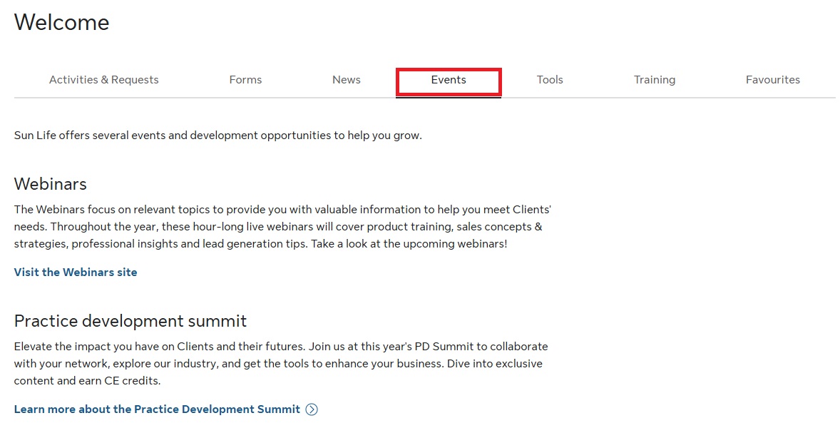The width and height of the screenshot is (840, 428).
Task: Click the Practice development summit heading
Action: coord(130,321)
